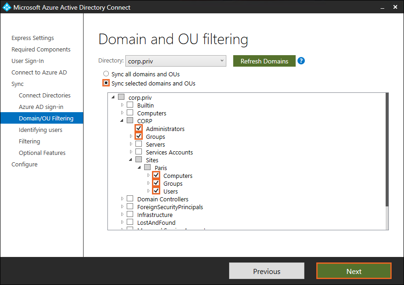The height and width of the screenshot is (285, 404).
Task: Select the Sync all domains and OUs option
Action: (106, 74)
